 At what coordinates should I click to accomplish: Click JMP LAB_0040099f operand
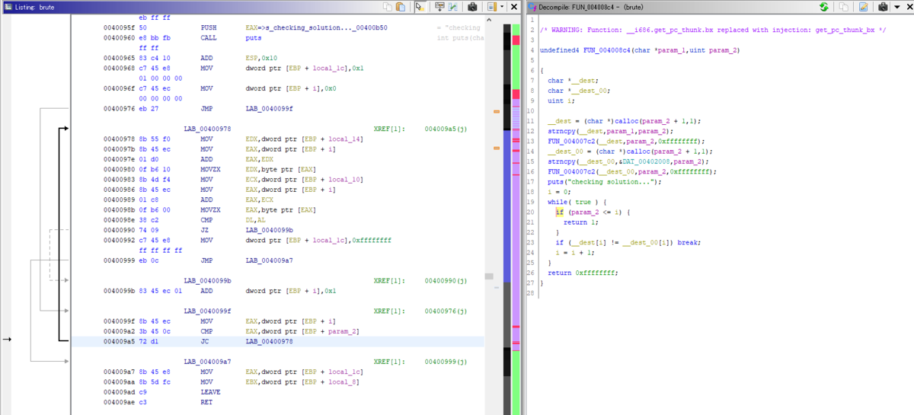[x=268, y=109]
